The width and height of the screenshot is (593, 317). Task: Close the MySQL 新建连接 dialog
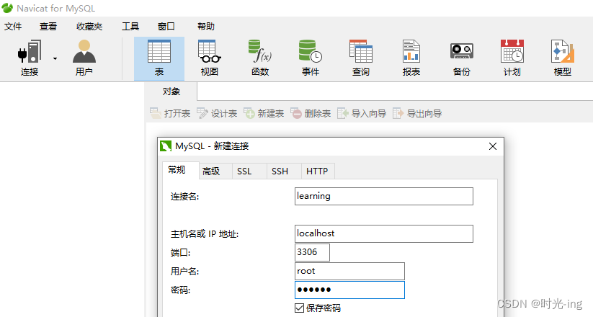pos(492,146)
